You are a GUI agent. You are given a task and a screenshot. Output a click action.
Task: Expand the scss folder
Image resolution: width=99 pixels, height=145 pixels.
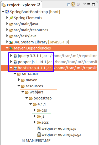click(x=35, y=122)
